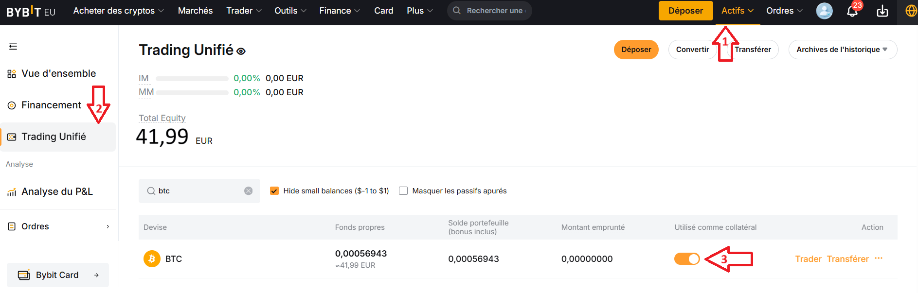Click the magnifier in asset search box
Screen dimensions: 918x293
click(x=151, y=191)
